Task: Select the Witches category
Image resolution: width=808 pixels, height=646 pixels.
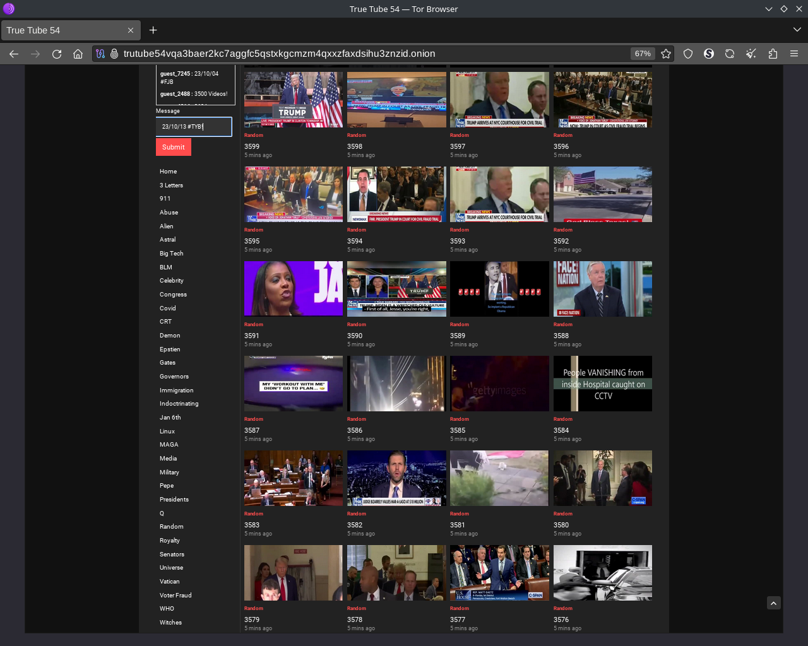Action: point(170,623)
